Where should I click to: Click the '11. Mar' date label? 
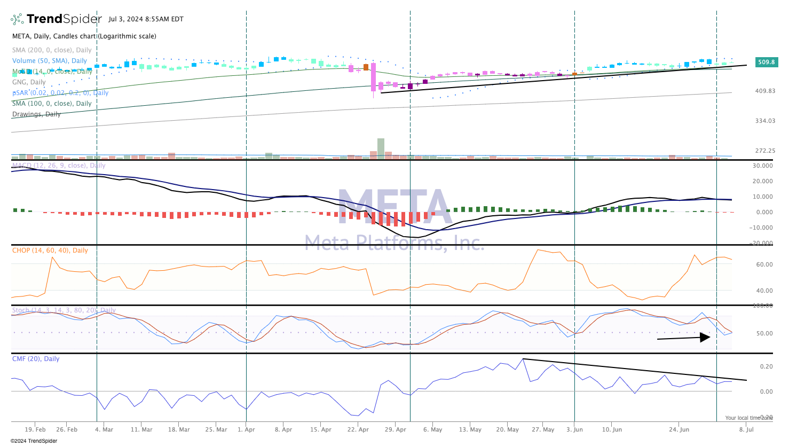point(141,429)
